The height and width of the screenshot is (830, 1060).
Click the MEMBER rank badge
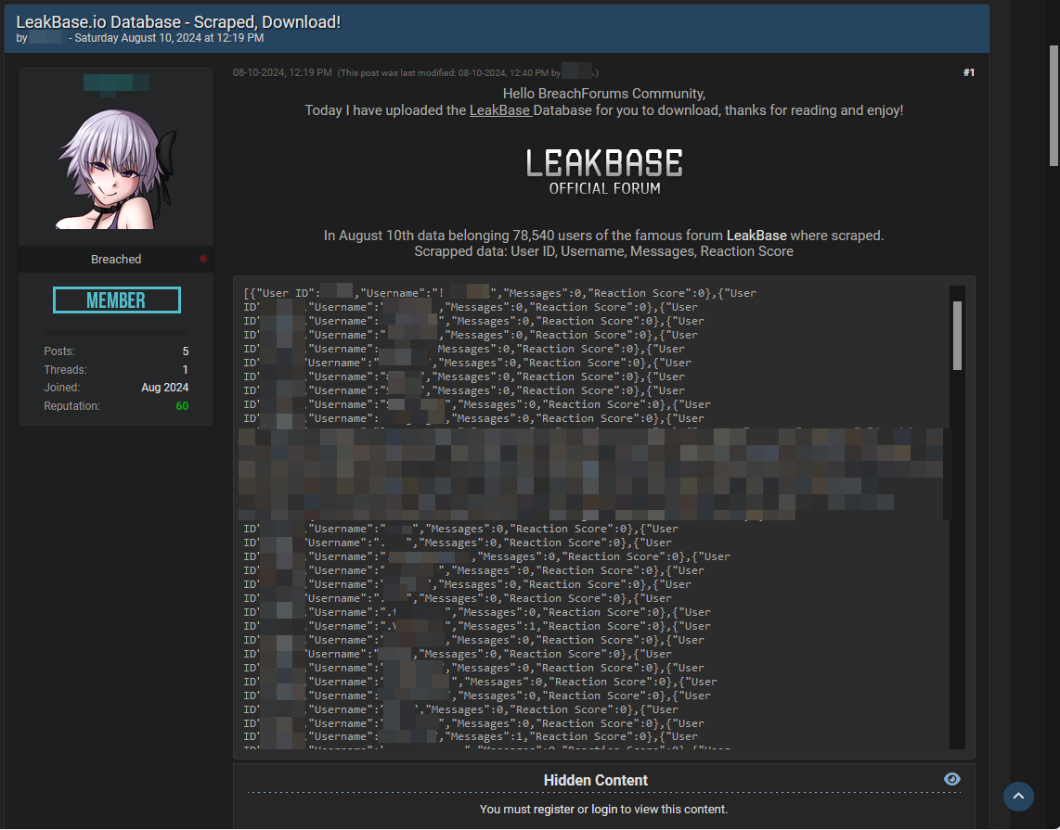click(x=117, y=300)
